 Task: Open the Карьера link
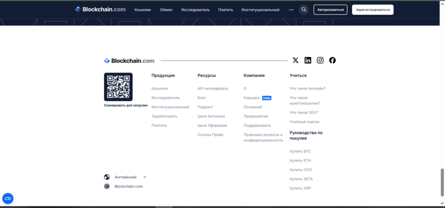point(252,97)
